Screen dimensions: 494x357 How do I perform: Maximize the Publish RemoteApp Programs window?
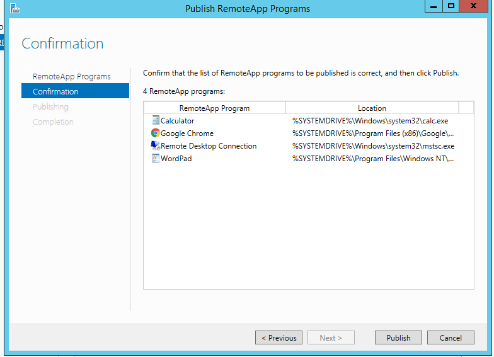coord(451,6)
